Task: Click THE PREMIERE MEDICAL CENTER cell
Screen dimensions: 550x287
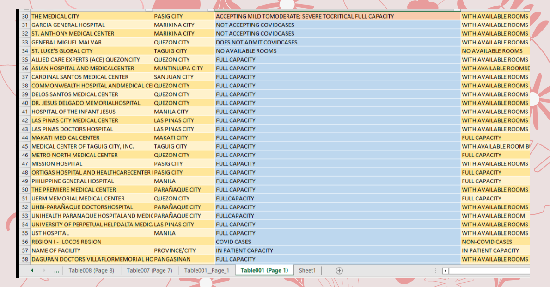Action: [x=92, y=190]
